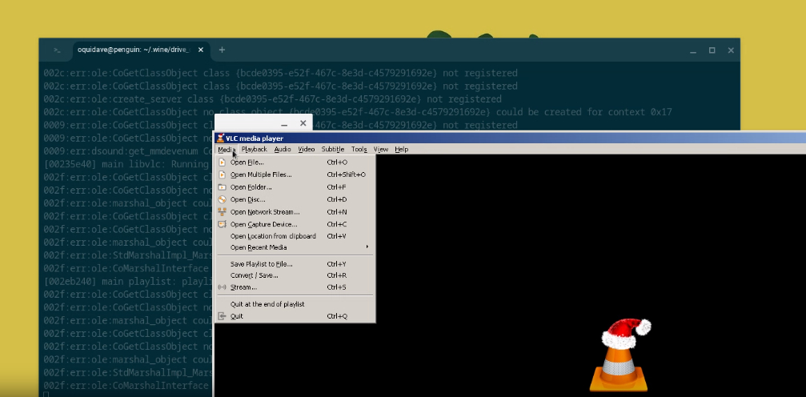Minimize the terminal window

693,50
